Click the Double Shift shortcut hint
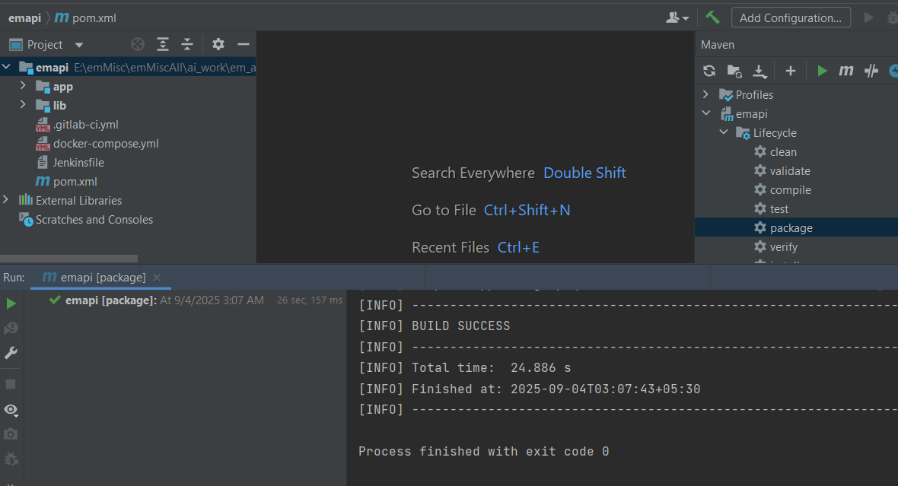This screenshot has width=898, height=486. coord(584,173)
